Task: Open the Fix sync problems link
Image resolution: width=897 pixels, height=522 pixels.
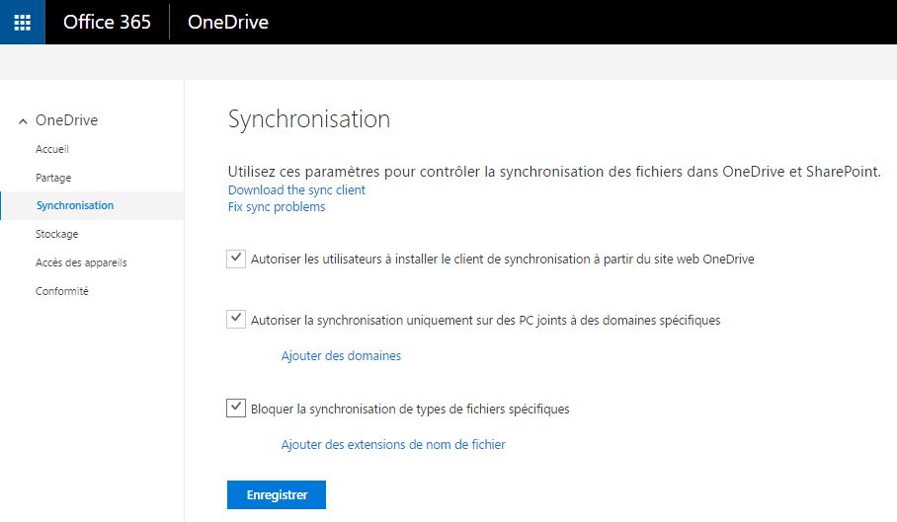Action: pyautogui.click(x=277, y=207)
